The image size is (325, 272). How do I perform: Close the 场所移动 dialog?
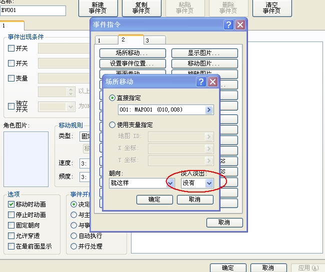coord(213,81)
